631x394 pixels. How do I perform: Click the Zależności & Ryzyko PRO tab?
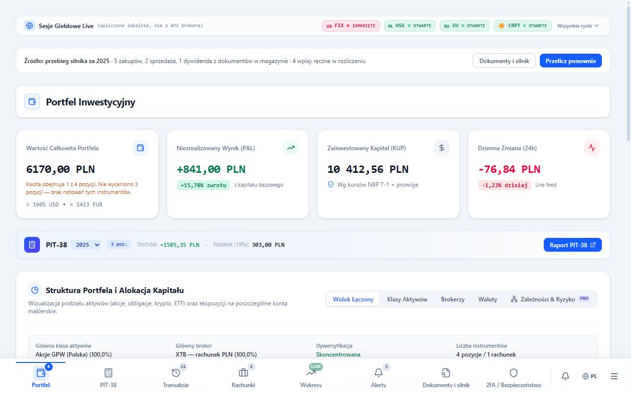[x=550, y=299]
